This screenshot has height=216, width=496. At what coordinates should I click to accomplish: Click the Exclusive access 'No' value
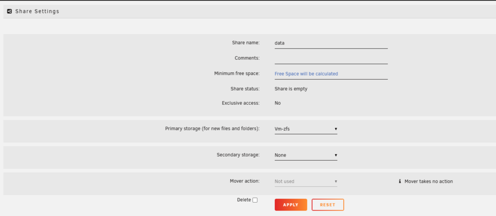(x=277, y=103)
